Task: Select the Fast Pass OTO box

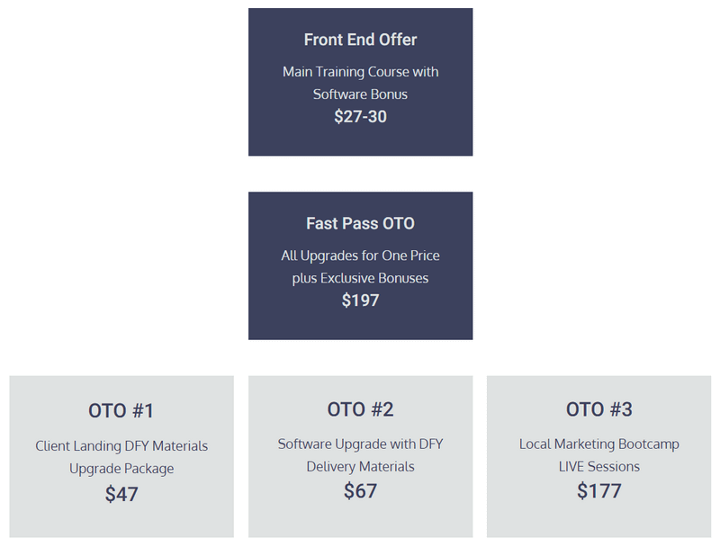Action: point(361,265)
